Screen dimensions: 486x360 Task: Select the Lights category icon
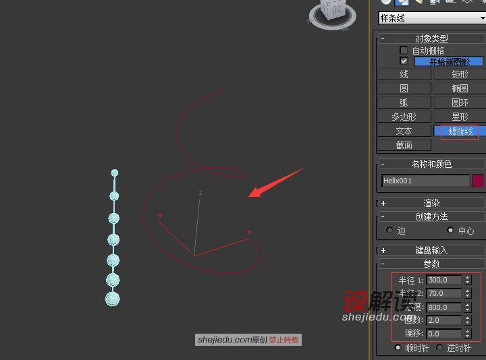click(419, 1)
